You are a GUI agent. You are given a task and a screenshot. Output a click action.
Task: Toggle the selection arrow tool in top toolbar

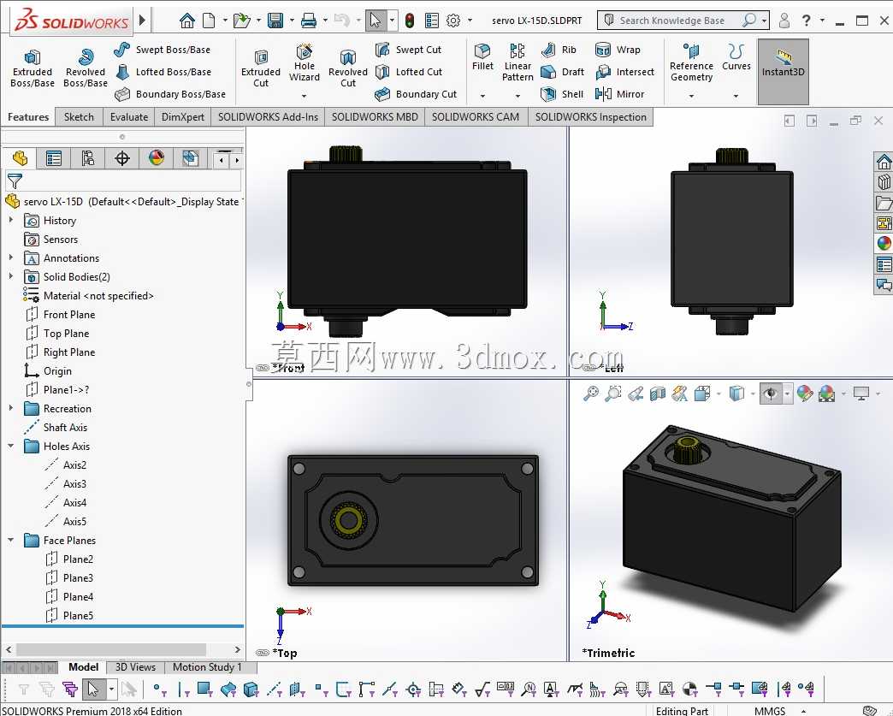(x=376, y=21)
